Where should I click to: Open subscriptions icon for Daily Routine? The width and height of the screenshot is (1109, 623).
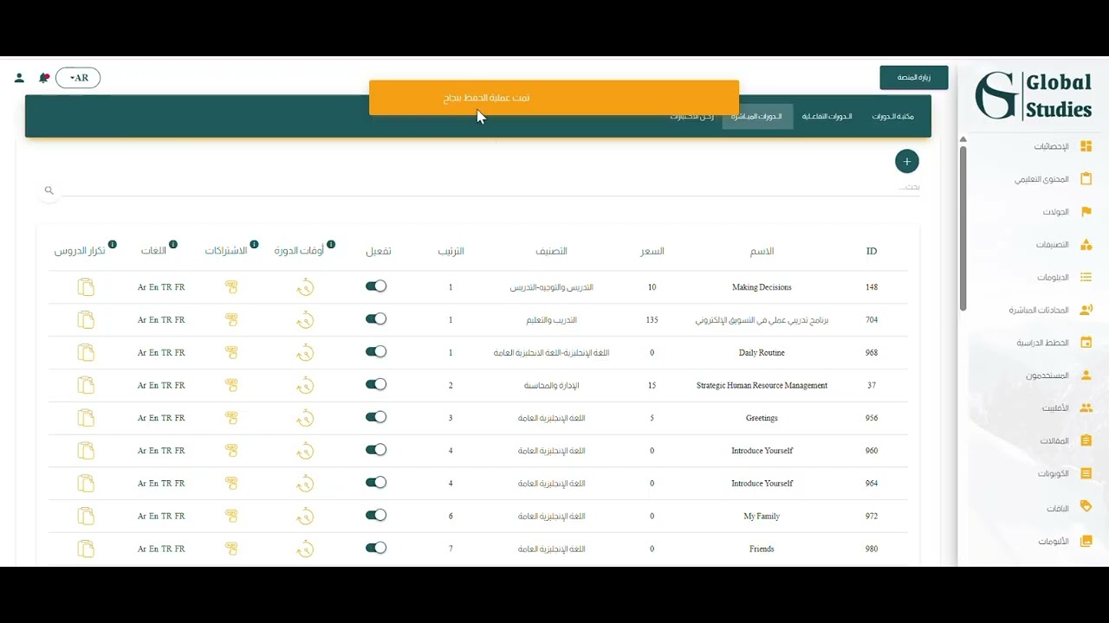231,352
